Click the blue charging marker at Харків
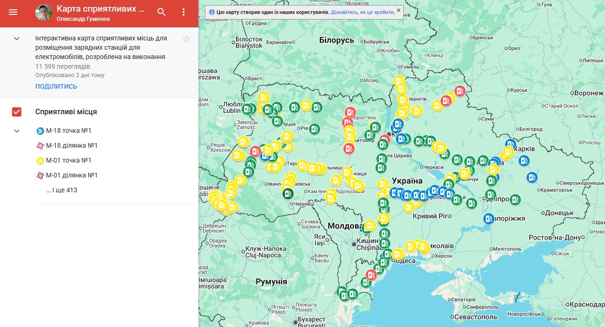Screen dimensions: 605x327 (511, 144)
